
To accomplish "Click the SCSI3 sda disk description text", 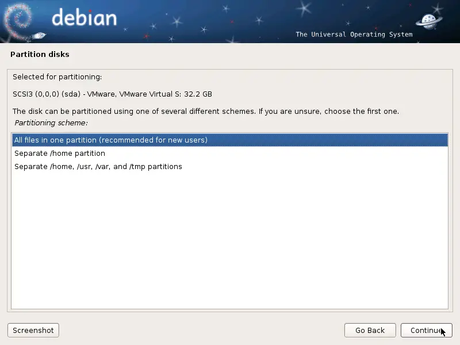I will (112, 94).
